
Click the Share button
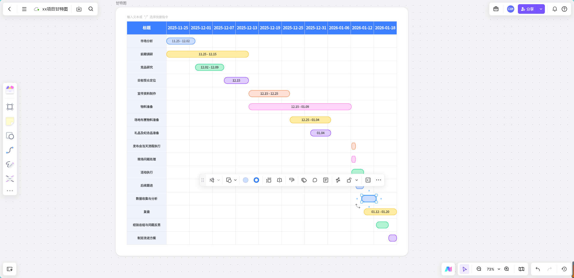[x=527, y=9]
